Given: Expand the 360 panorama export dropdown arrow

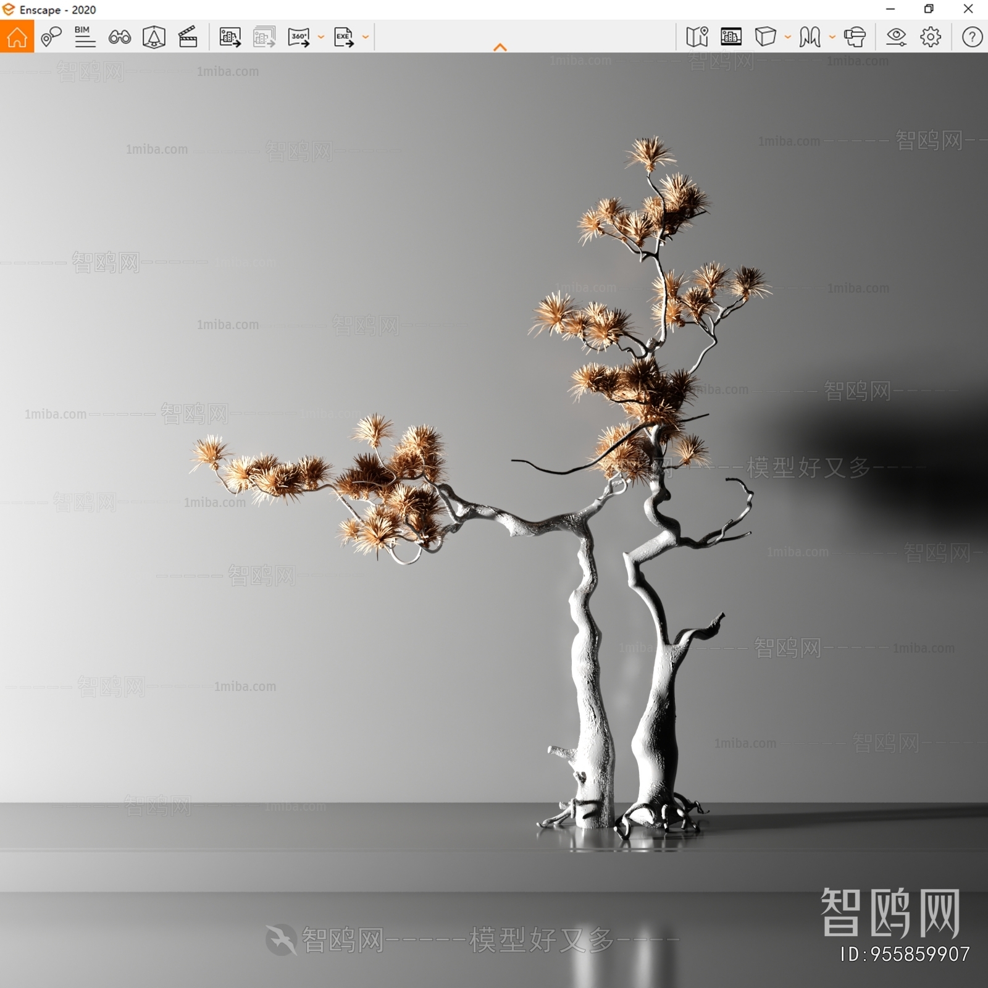Looking at the screenshot, I should coord(321,37).
